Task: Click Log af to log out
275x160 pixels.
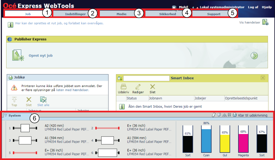Action: [x=253, y=7]
